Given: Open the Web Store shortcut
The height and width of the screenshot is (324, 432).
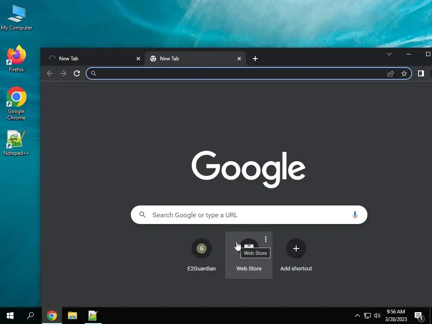Looking at the screenshot, I should pos(249,255).
